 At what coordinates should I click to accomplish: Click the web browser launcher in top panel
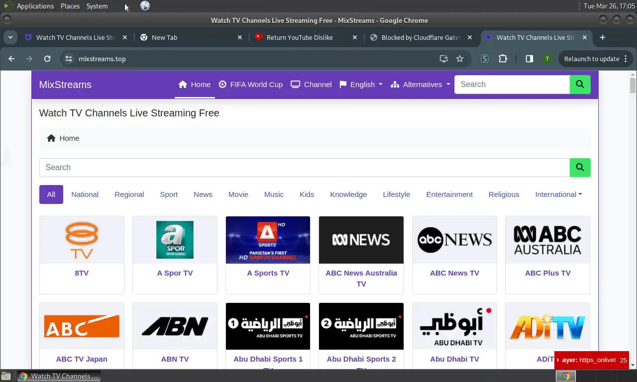[145, 6]
